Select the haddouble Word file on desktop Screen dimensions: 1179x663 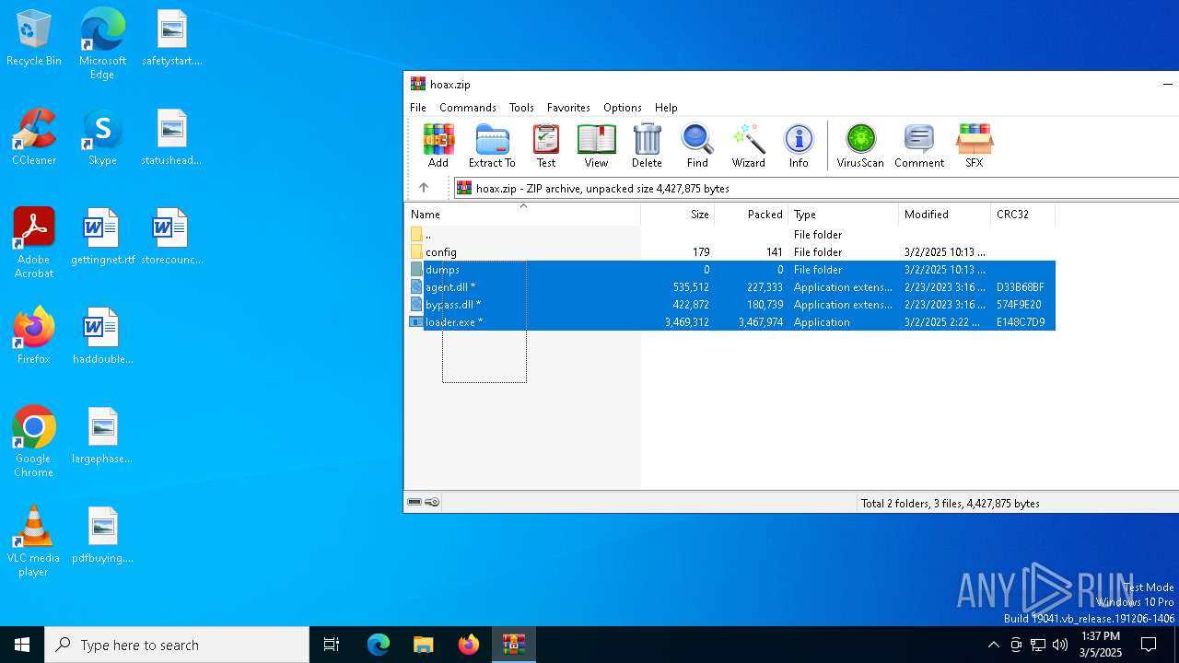click(102, 336)
